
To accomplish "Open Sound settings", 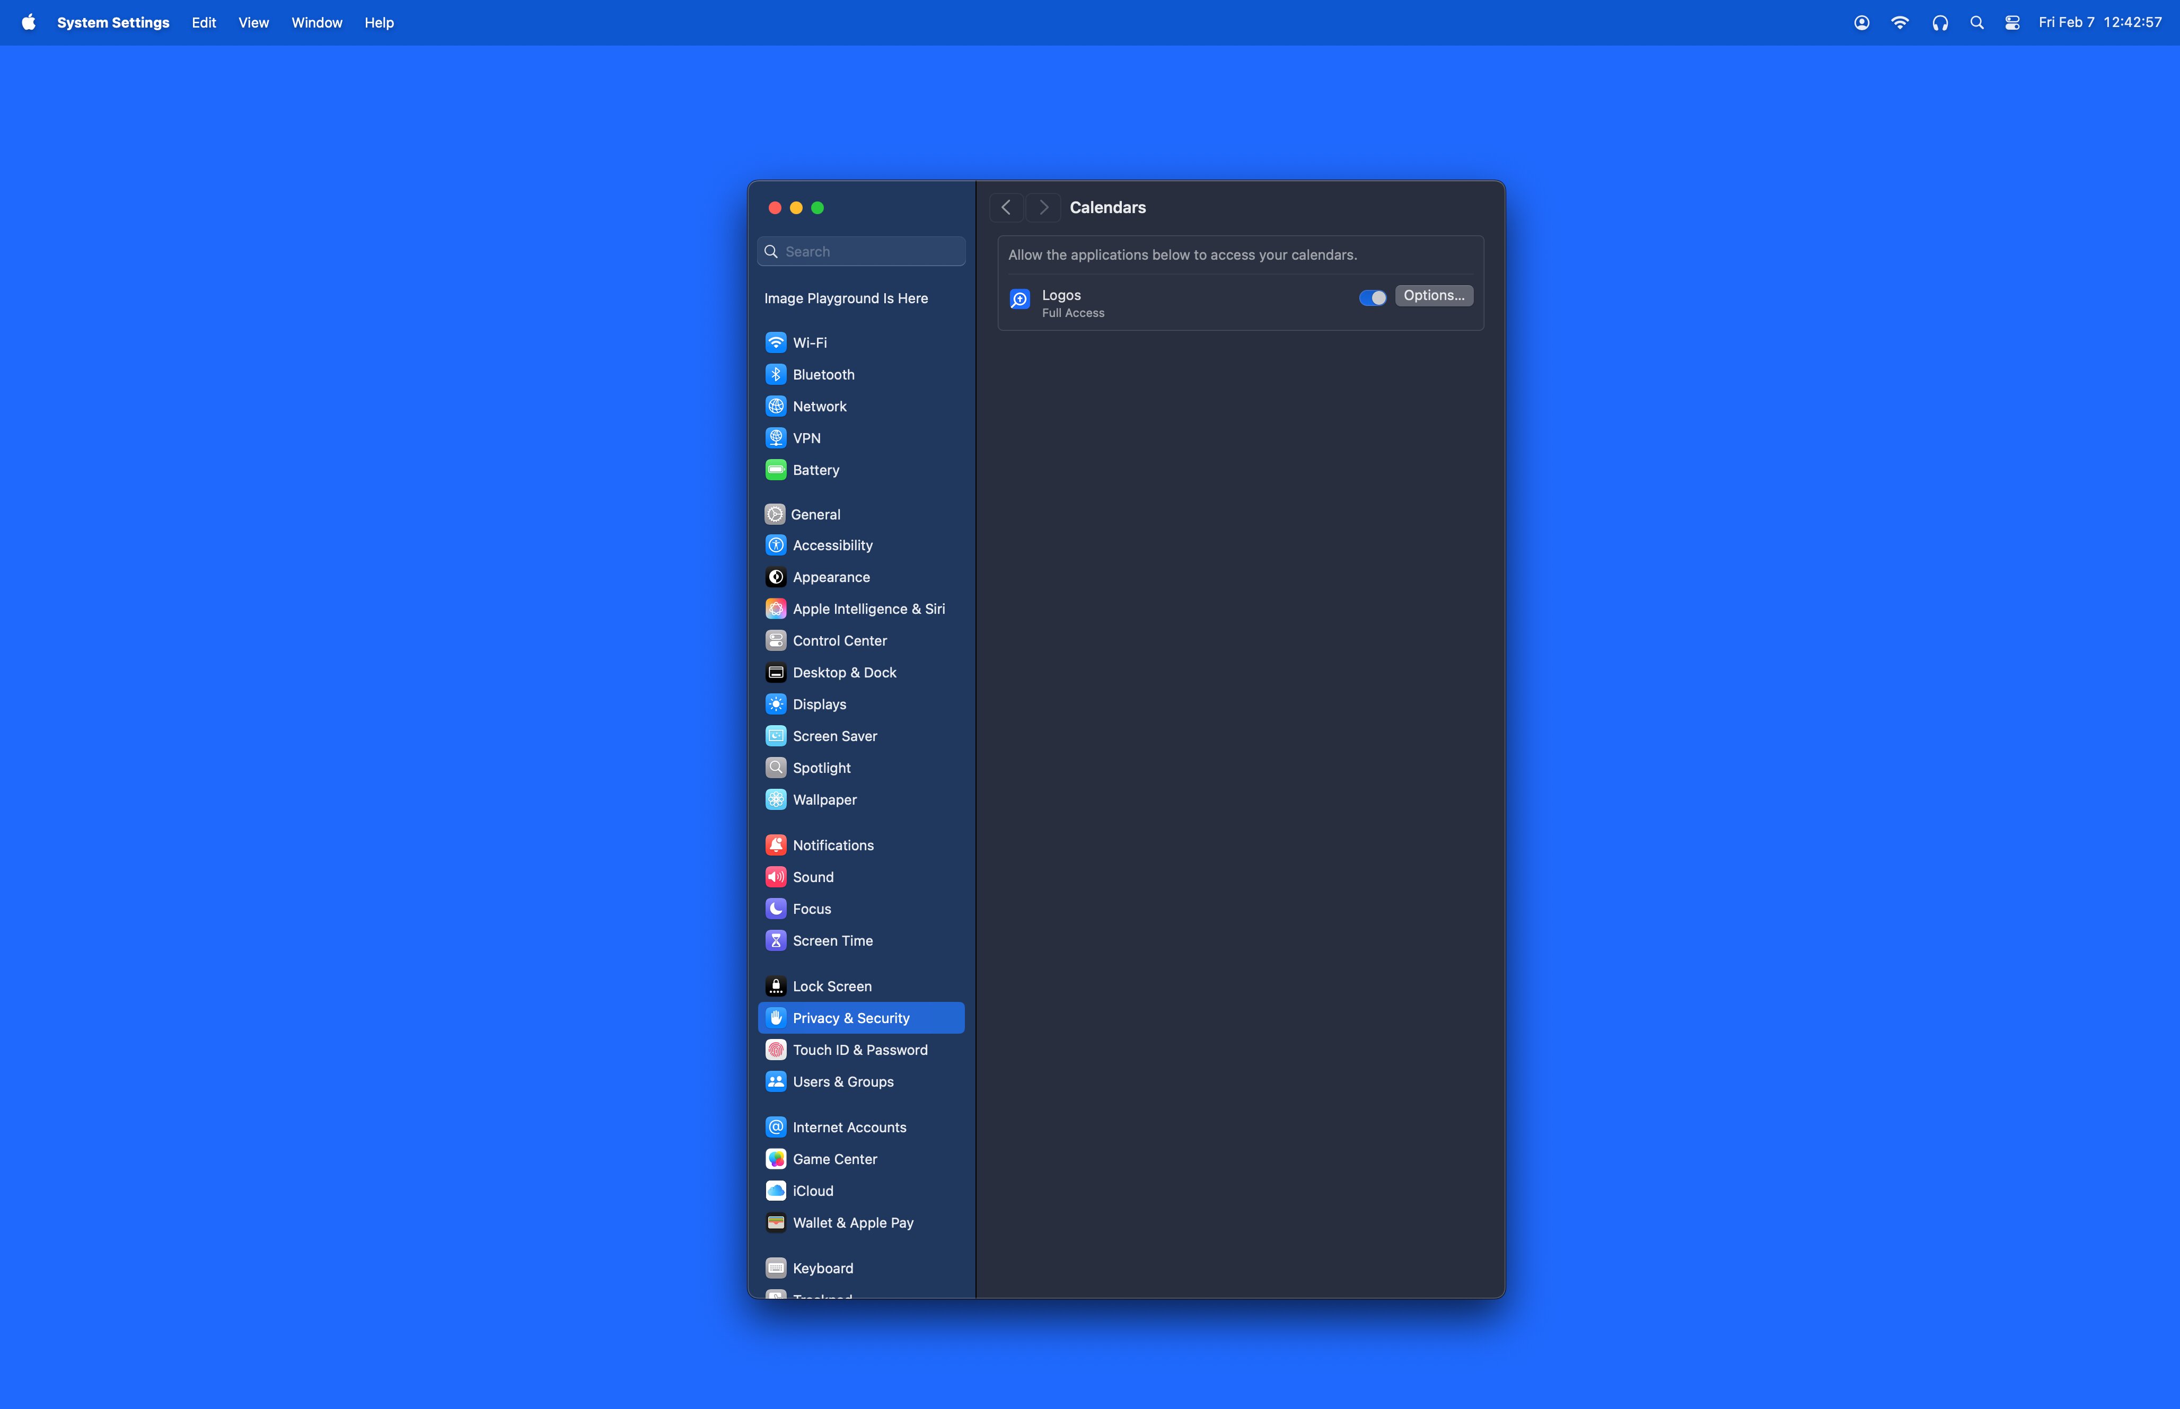I will tap(861, 877).
